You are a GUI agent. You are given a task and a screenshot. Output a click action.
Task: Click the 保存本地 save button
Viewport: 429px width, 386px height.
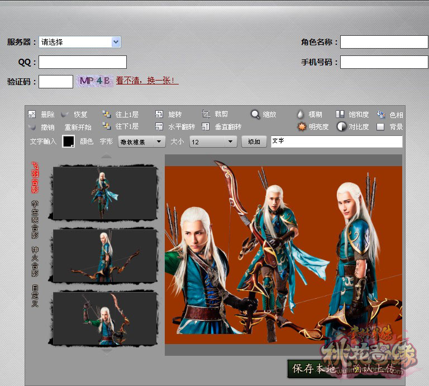314,369
